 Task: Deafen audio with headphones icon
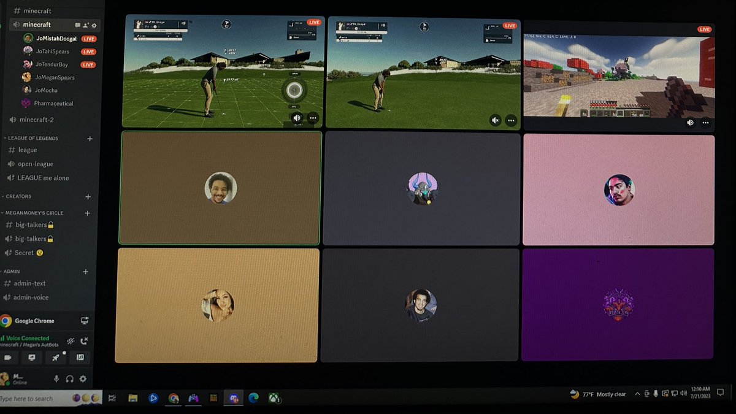(70, 379)
